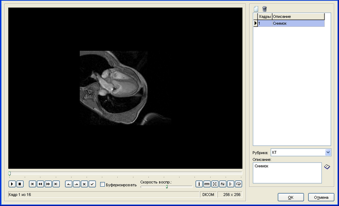
Task: Jump to the last frame
Action: point(56,184)
